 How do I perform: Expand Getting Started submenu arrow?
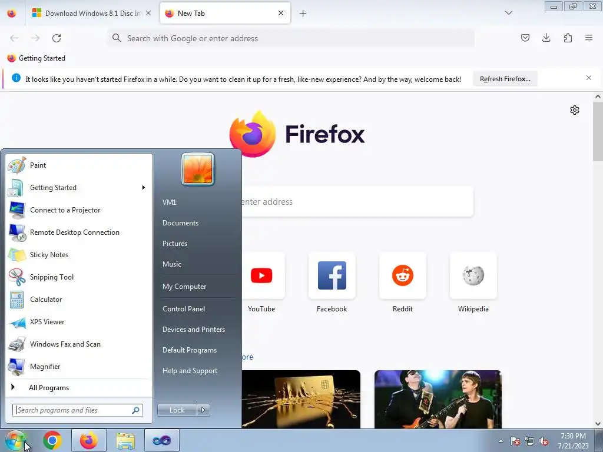(x=144, y=188)
